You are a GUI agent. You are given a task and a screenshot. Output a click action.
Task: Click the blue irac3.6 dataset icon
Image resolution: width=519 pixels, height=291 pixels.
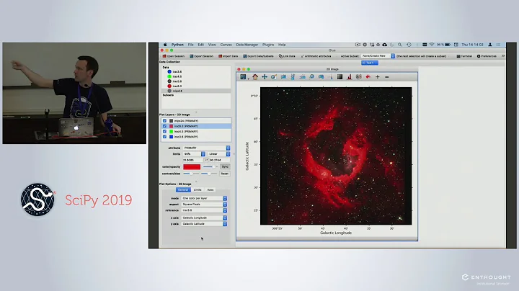(169, 71)
